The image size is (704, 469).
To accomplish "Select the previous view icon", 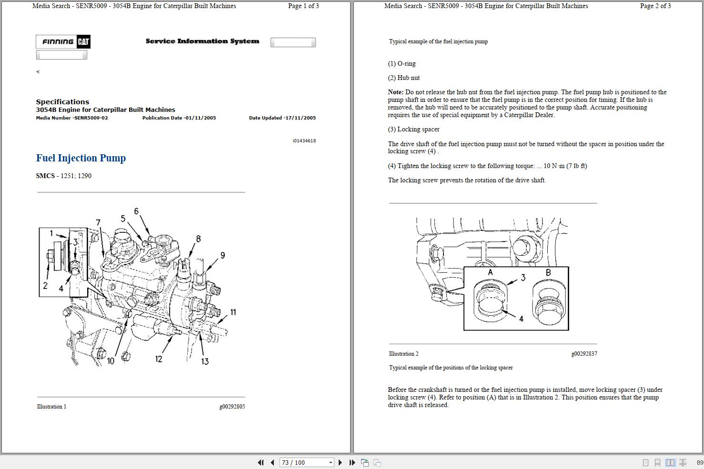I will pyautogui.click(x=364, y=462).
